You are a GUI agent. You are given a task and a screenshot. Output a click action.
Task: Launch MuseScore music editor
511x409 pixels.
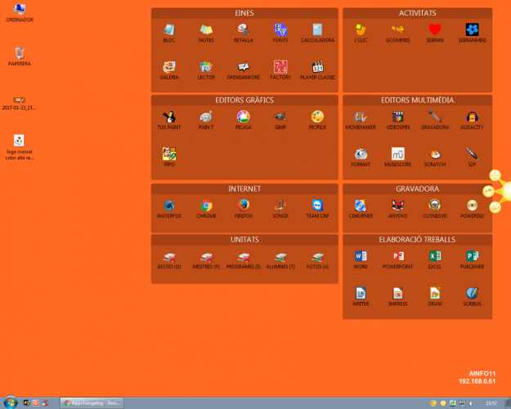point(397,155)
